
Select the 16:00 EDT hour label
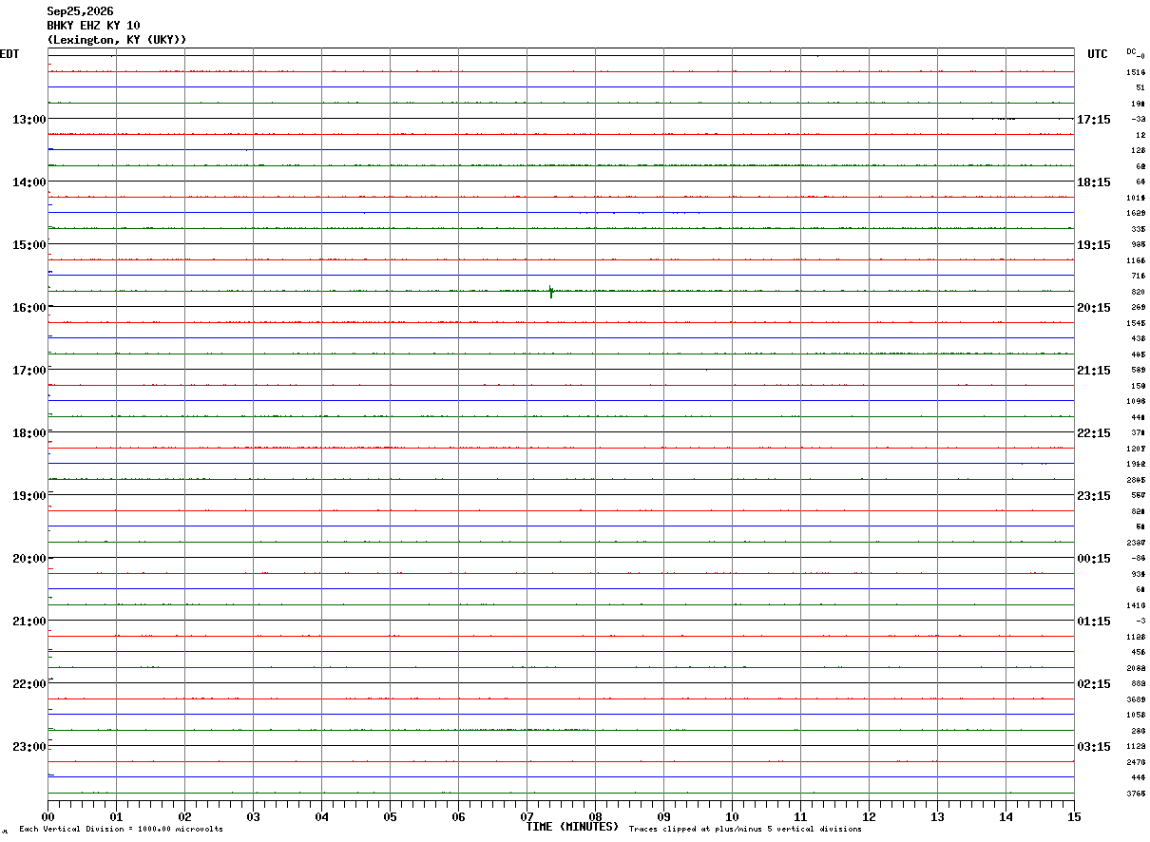(29, 308)
